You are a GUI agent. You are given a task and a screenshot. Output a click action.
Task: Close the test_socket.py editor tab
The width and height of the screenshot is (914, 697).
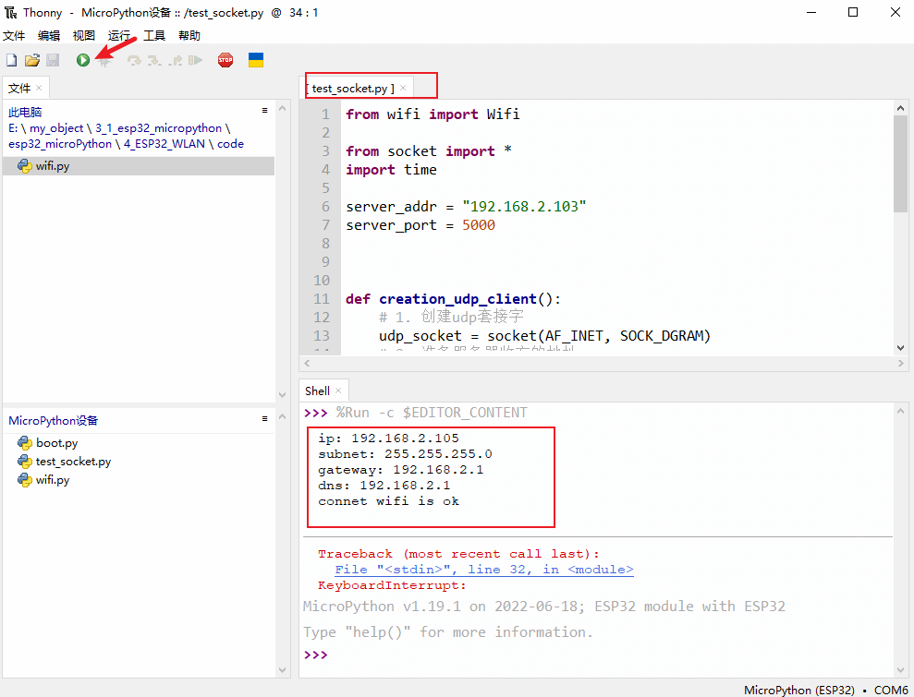[x=403, y=88]
